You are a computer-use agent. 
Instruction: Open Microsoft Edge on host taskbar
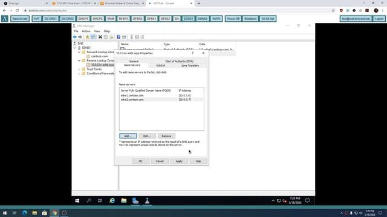point(25,213)
